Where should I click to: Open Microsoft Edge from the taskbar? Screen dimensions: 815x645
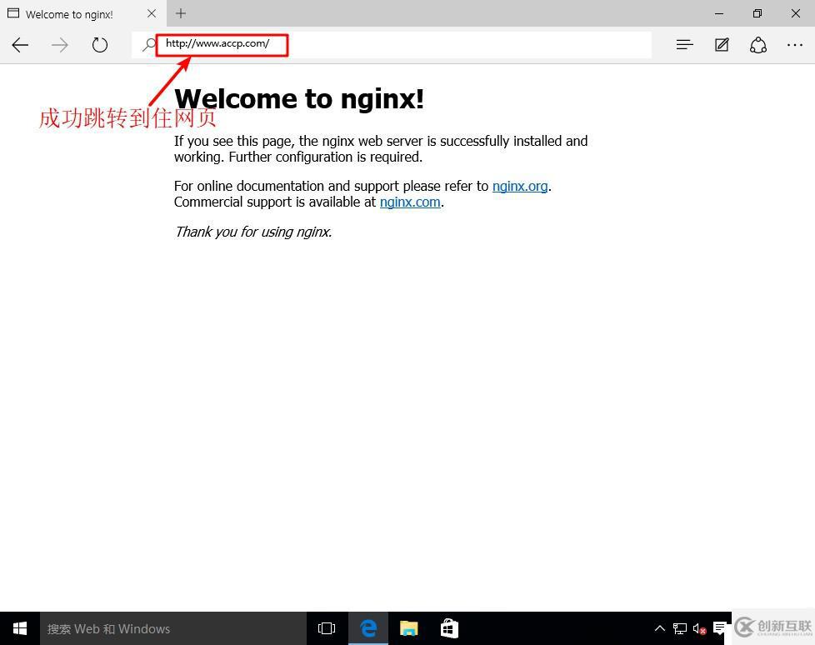click(368, 628)
